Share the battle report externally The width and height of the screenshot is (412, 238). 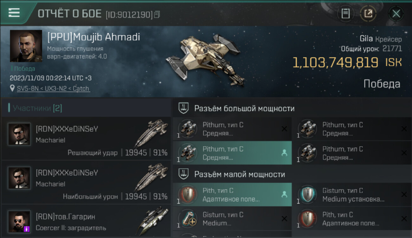pyautogui.click(x=368, y=14)
